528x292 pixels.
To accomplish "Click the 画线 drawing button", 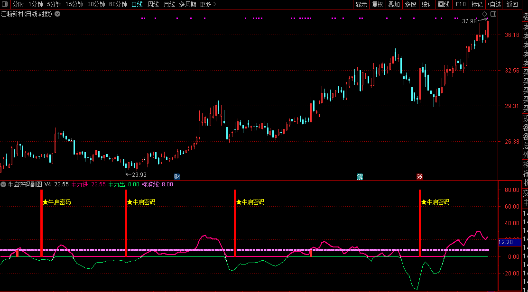I will (x=444, y=4).
